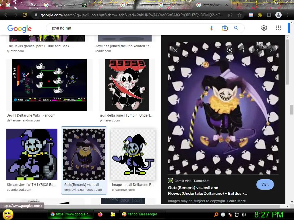This screenshot has width=294, height=220.
Task: Open 'Learn More' copyright link
Action: (x=236, y=201)
